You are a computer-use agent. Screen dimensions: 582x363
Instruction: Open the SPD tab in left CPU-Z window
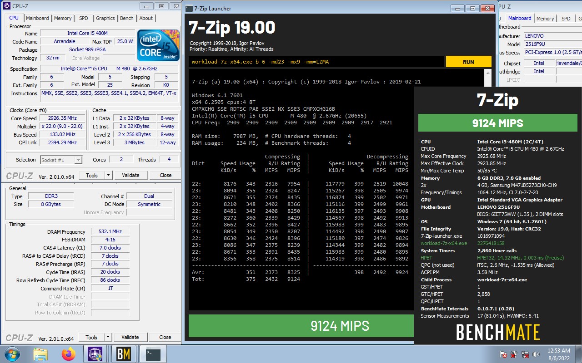coord(84,18)
